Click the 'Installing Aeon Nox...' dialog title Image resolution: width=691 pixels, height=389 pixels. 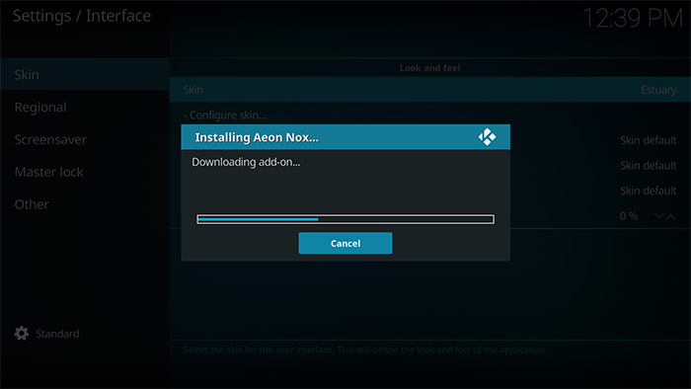pyautogui.click(x=257, y=137)
